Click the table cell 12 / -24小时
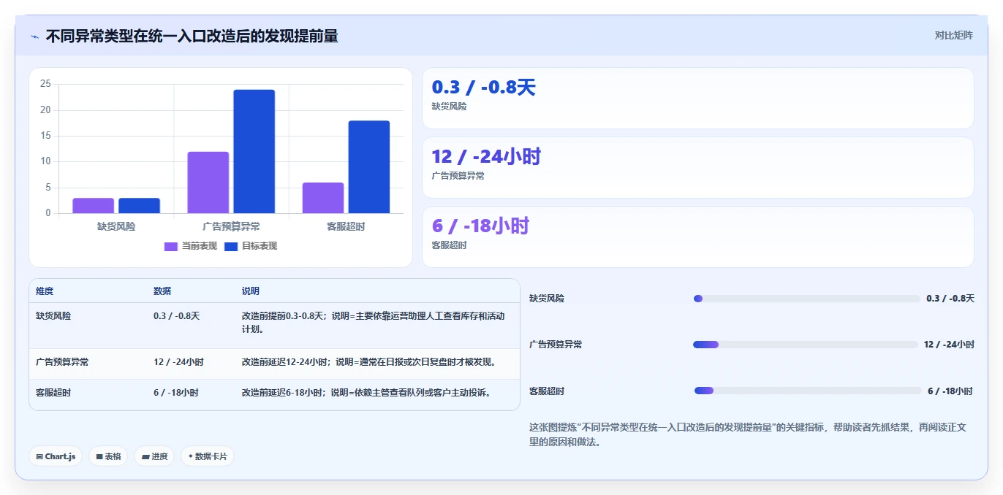1003x495 pixels. (178, 361)
